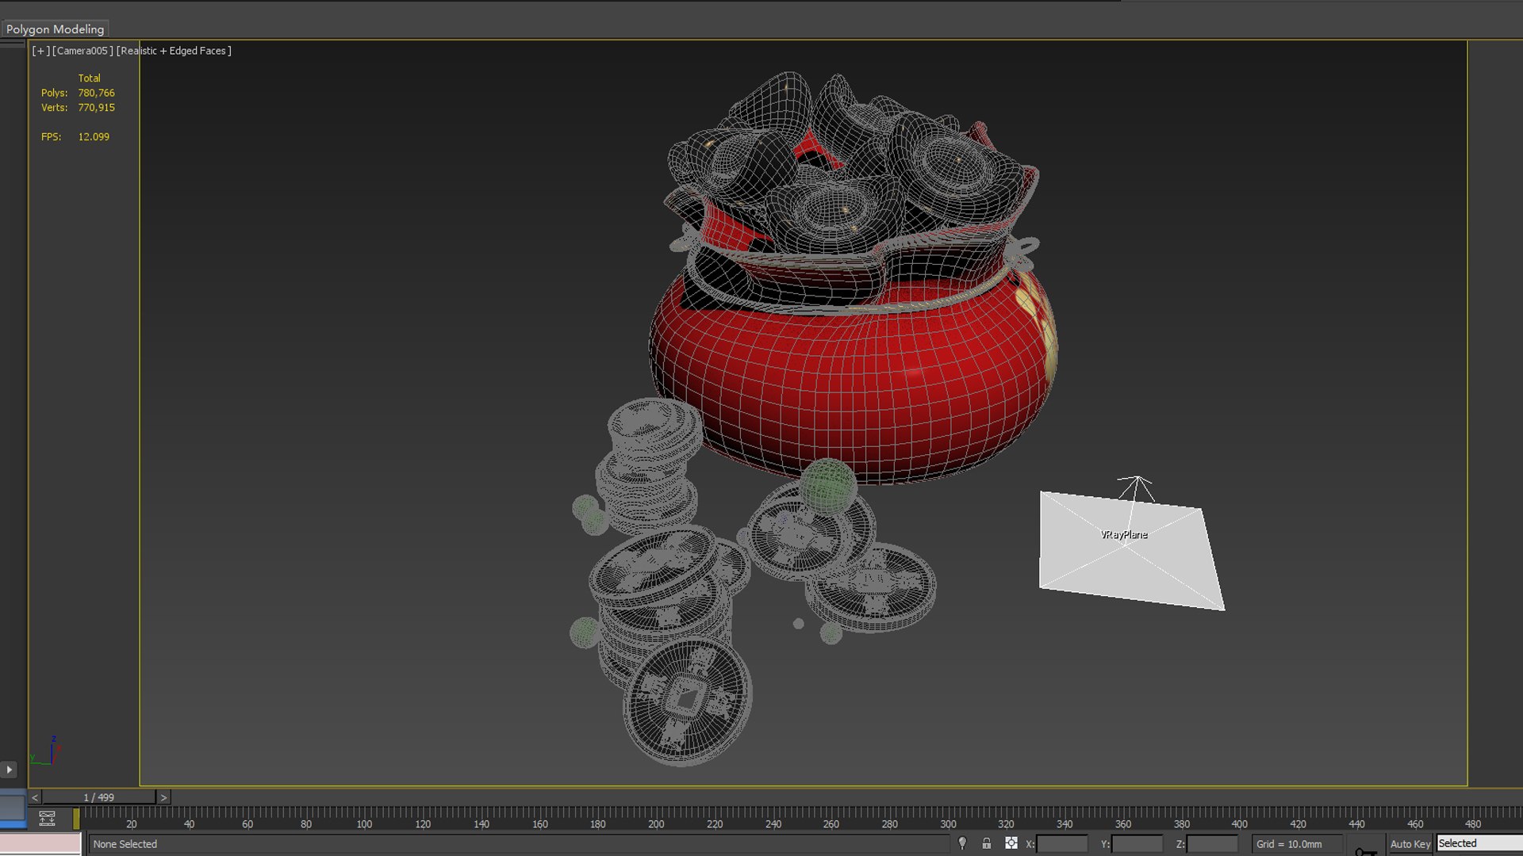Open the Camera005 viewport label menu
Image resolution: width=1523 pixels, height=856 pixels.
click(82, 51)
